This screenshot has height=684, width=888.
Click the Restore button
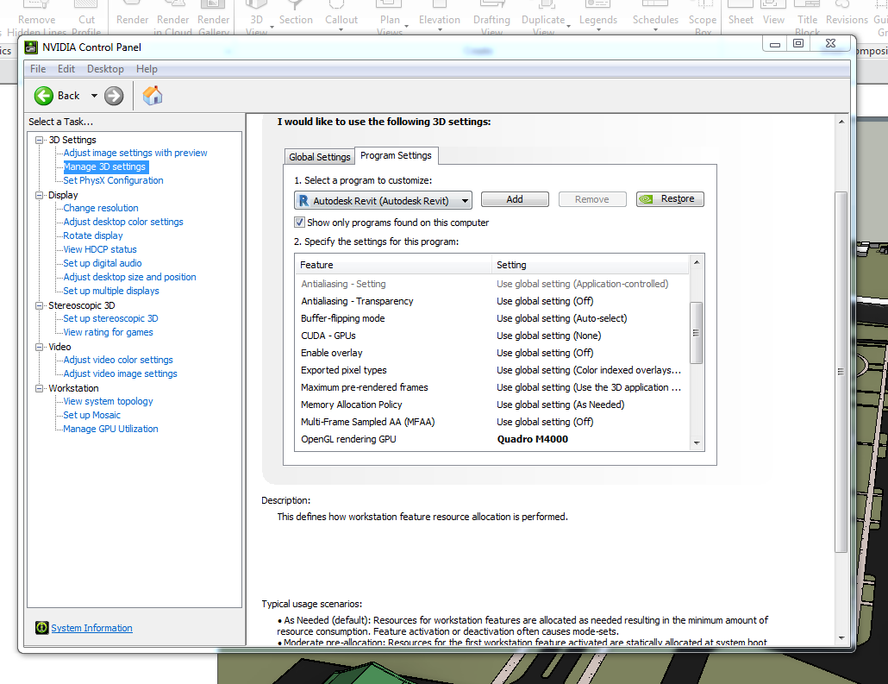(670, 199)
